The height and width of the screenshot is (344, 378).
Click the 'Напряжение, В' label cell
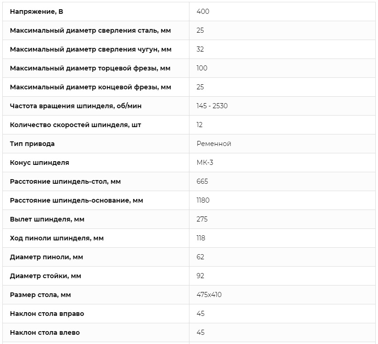tap(36, 12)
